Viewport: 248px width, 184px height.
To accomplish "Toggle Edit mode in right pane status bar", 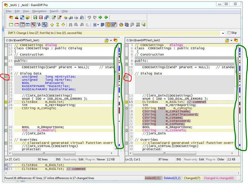I will [x=201, y=159].
